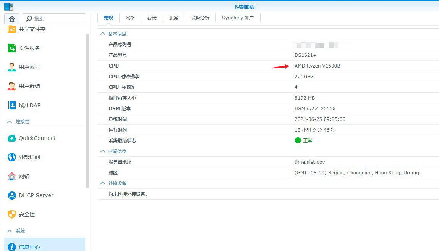Collapse the Basic Information (基本信息) section

point(102,34)
